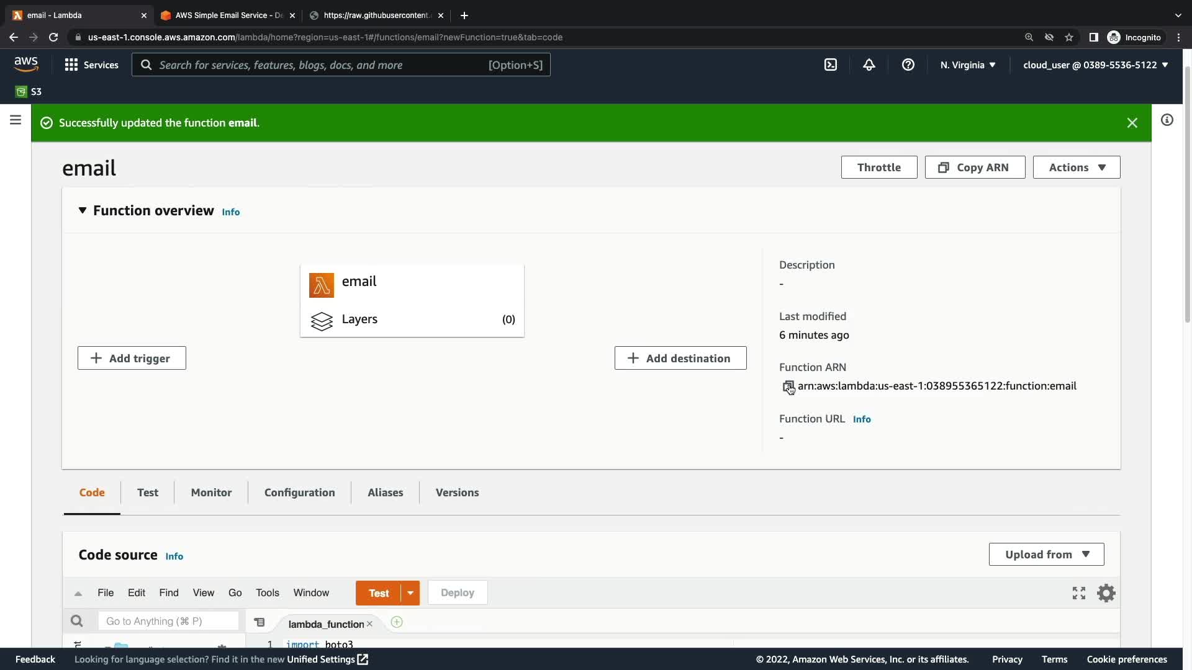This screenshot has height=670, width=1192.
Task: Open the Tools editor menu
Action: pos(267,593)
